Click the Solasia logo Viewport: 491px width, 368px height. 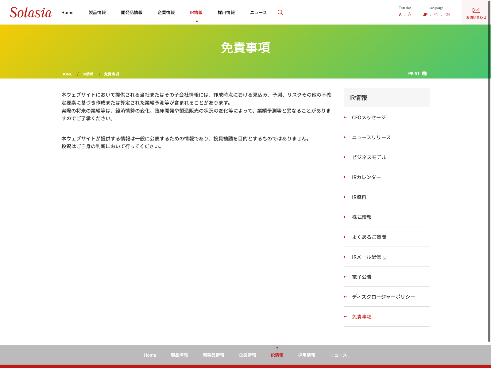coord(31,13)
